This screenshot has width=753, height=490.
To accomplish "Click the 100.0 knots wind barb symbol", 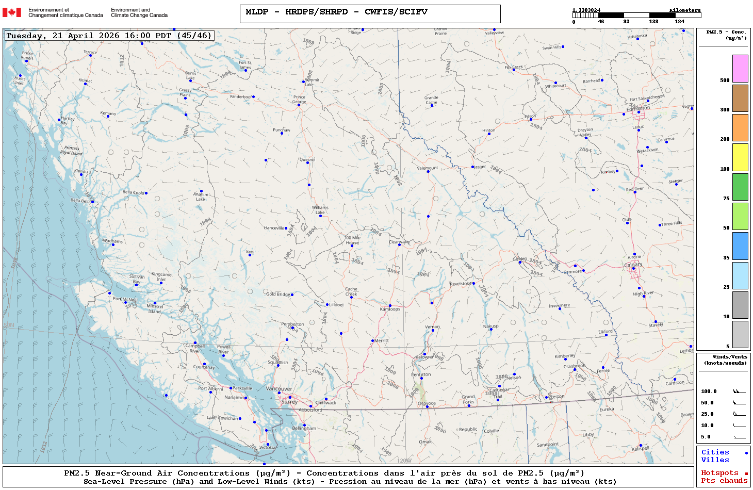I will click(739, 391).
